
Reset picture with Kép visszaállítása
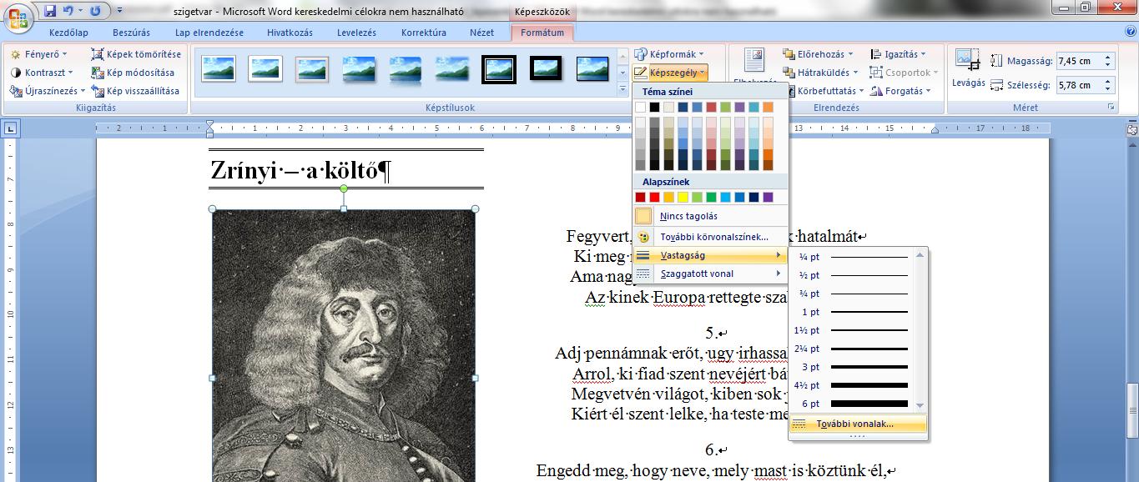(136, 91)
